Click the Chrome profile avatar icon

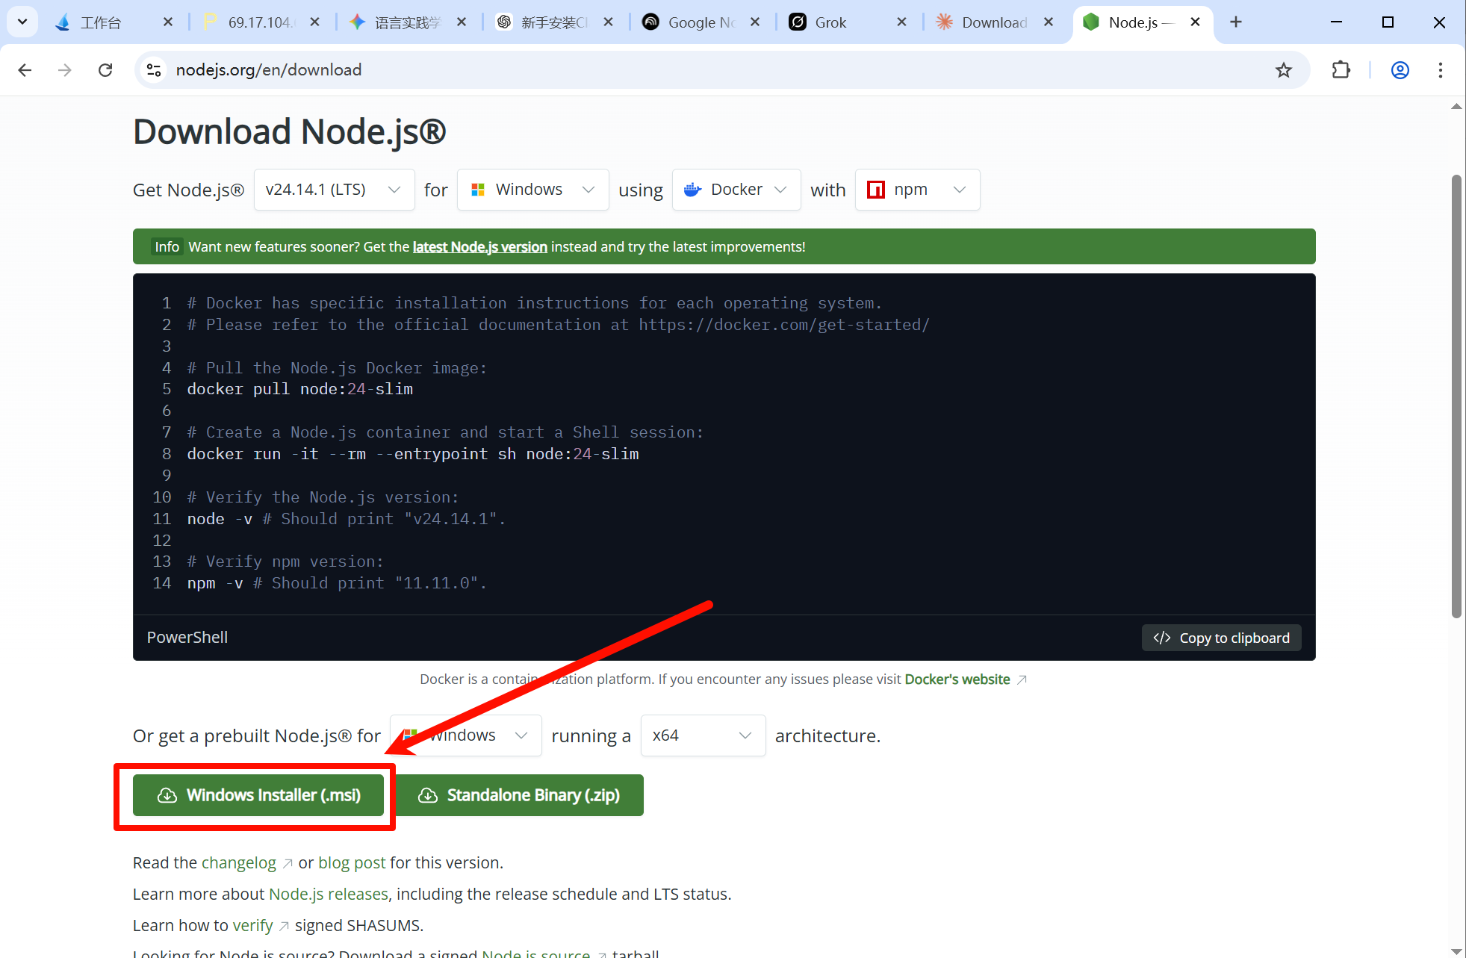pos(1400,70)
